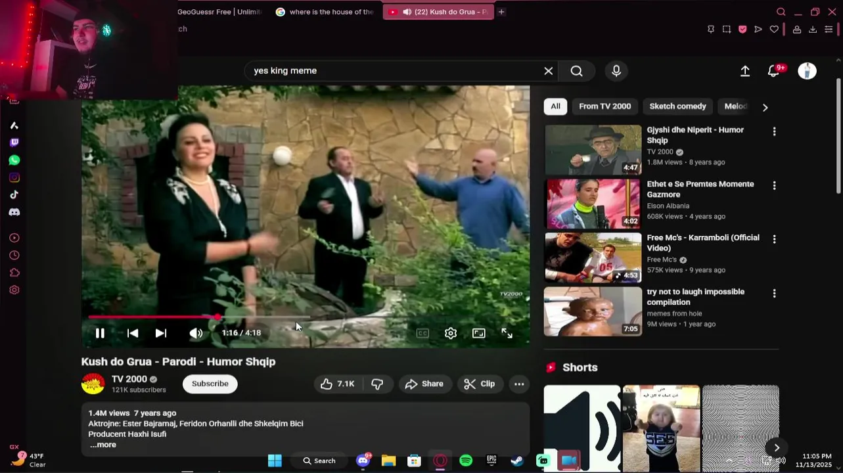Clear the search box with the X
843x473 pixels.
pos(549,71)
